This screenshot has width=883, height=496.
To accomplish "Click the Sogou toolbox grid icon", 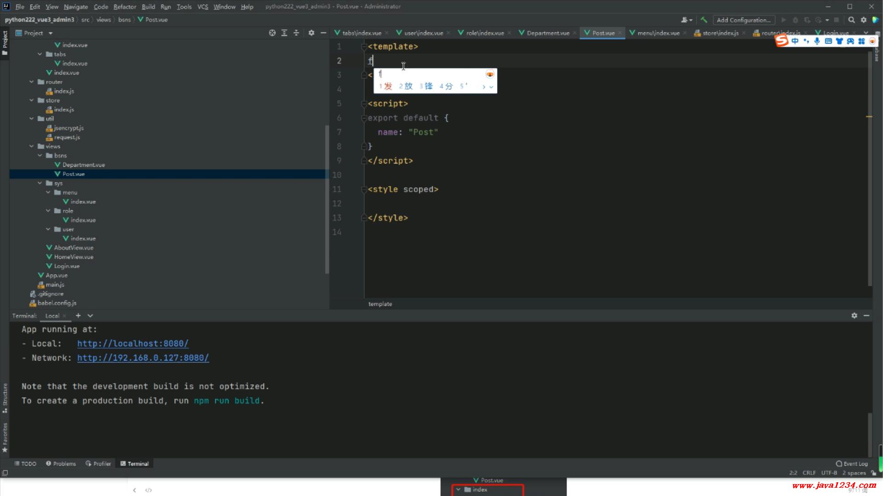I will (x=861, y=41).
